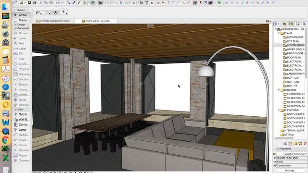Switch to Layout Book icon in navigator
This screenshot has height=173, width=308.
[x=298, y=24]
